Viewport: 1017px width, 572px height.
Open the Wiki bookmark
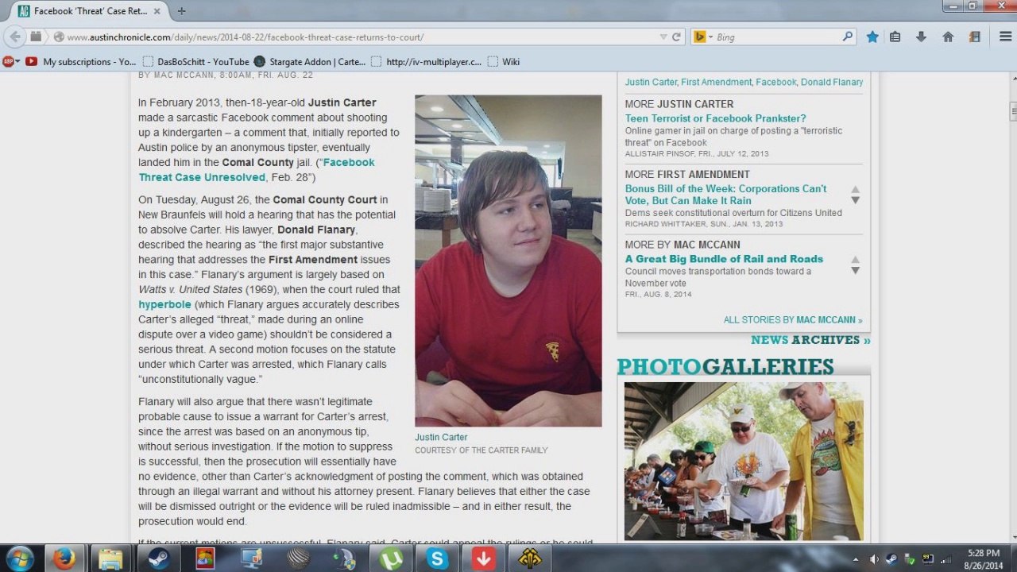[x=504, y=61]
